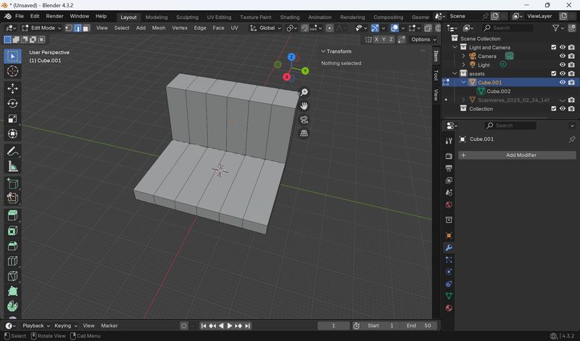Open the Output properties tab
This screenshot has height=341, width=580.
pos(449,168)
